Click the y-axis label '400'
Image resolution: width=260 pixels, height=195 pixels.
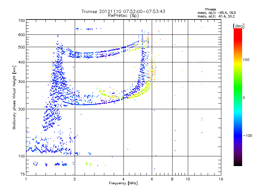21,62
